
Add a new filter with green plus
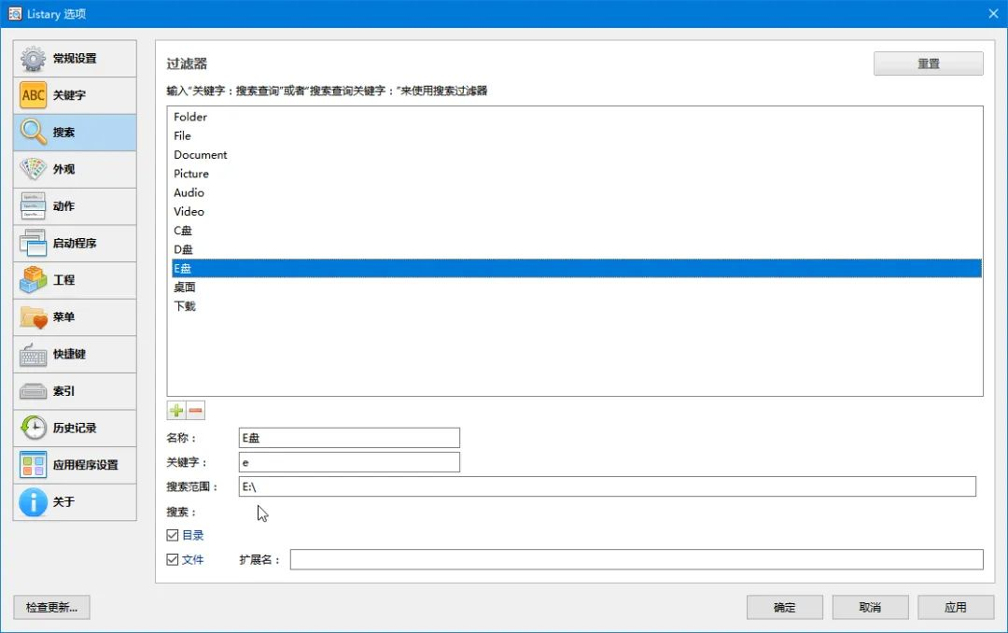click(x=176, y=411)
